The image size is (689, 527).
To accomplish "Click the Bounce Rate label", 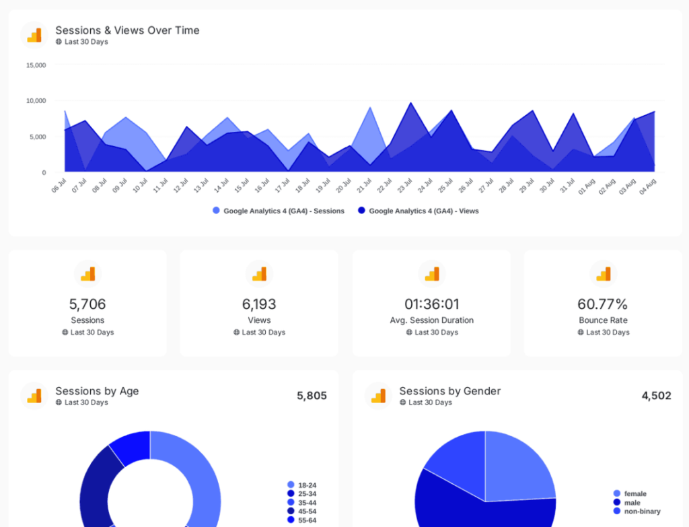I will point(604,320).
